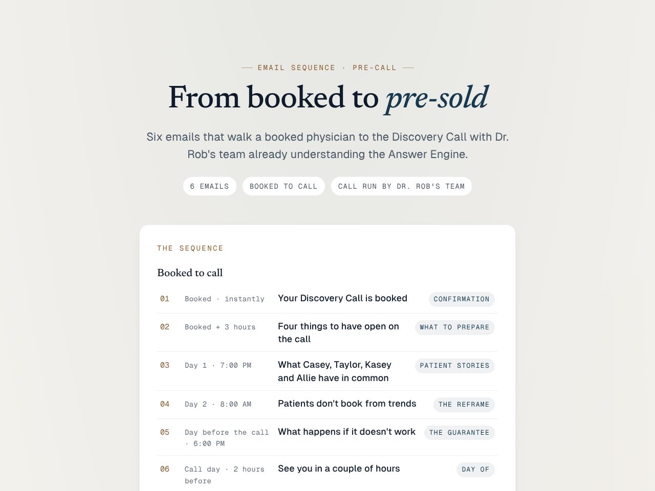Select THE GUARANTEE tag
Image resolution: width=655 pixels, height=491 pixels.
[x=459, y=433]
